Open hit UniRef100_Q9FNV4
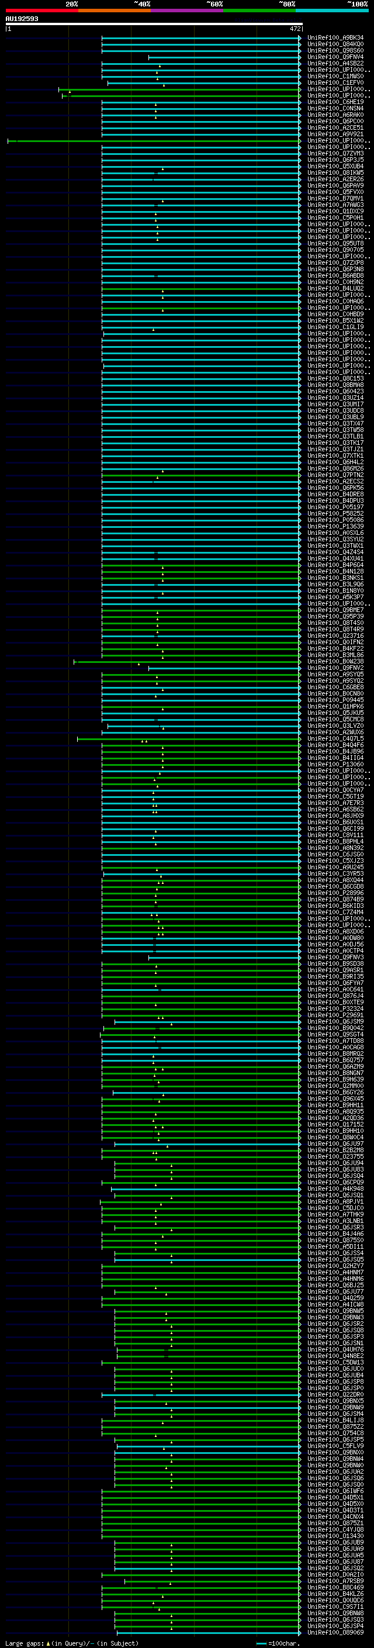The image size is (374, 1648). 335,57
